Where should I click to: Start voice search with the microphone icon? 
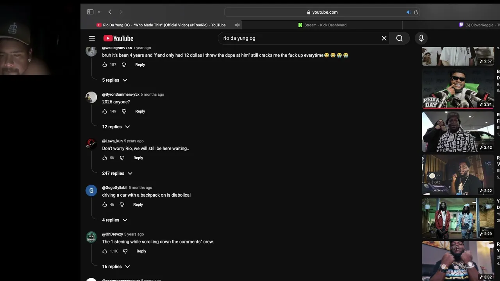tap(421, 38)
